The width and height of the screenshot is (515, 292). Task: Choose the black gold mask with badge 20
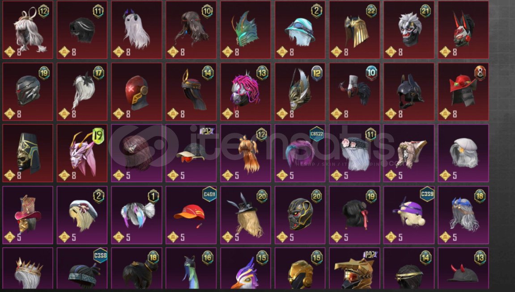pos(300,215)
